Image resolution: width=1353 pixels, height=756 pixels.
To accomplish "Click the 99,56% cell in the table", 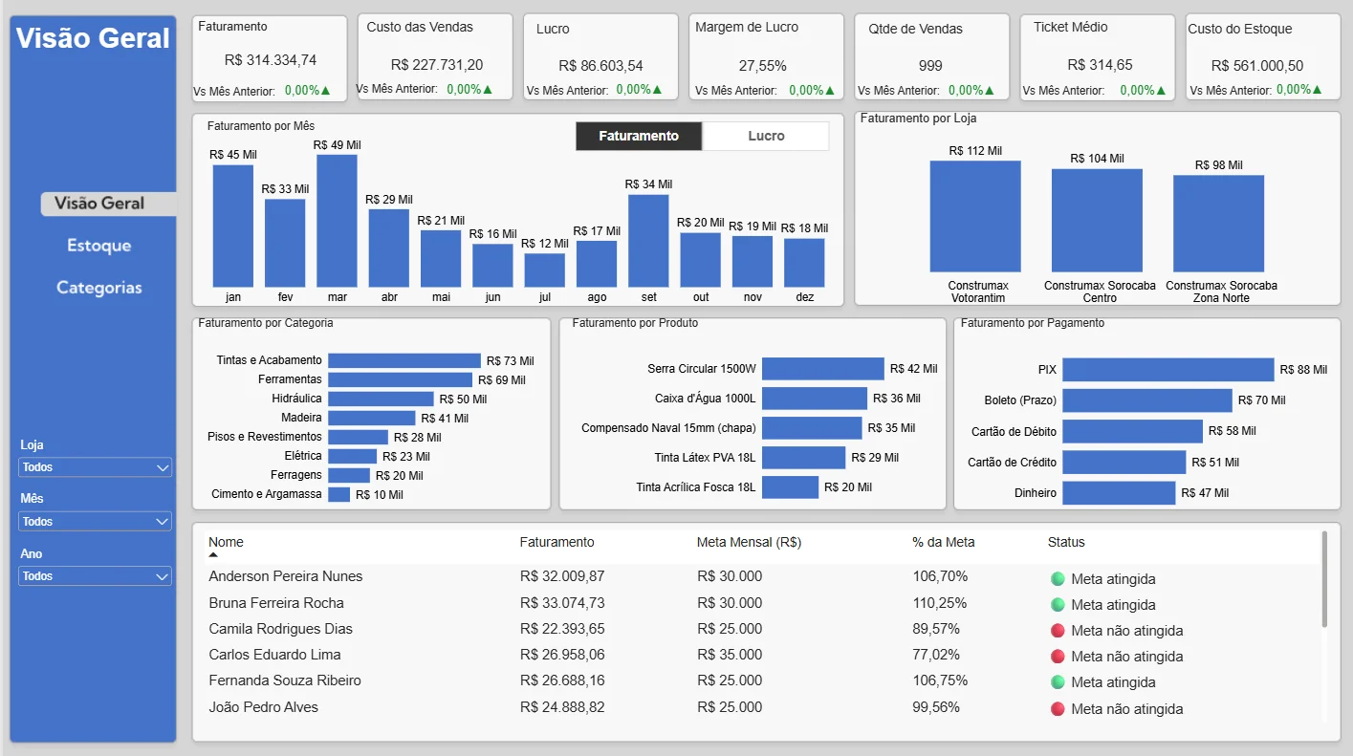I will tap(937, 707).
